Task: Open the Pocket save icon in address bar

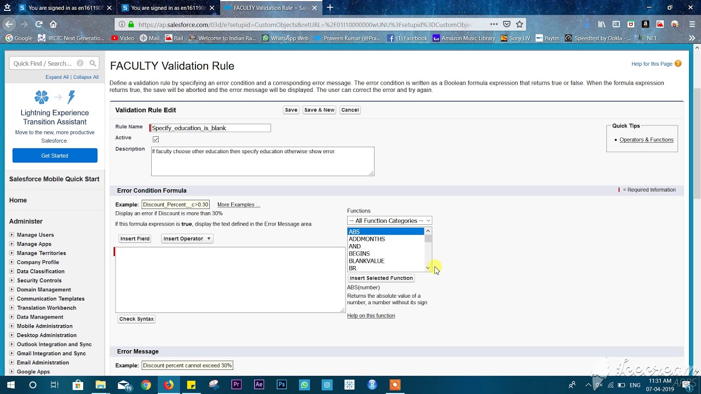Action: point(507,24)
